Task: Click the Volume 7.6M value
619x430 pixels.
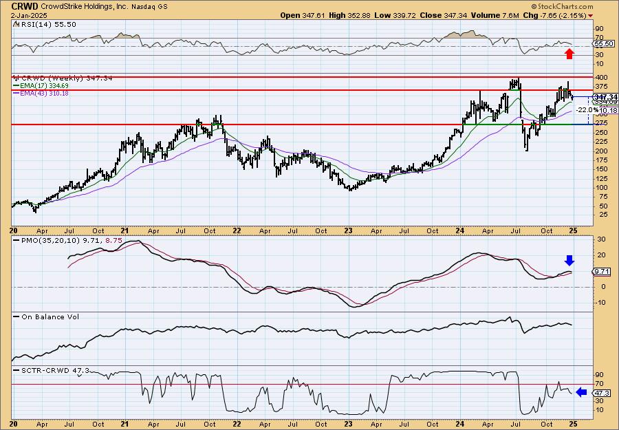Action: pyautogui.click(x=495, y=15)
